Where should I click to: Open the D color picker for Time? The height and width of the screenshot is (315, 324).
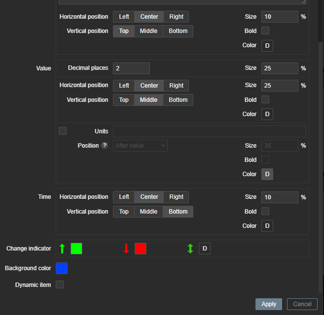click(x=267, y=226)
